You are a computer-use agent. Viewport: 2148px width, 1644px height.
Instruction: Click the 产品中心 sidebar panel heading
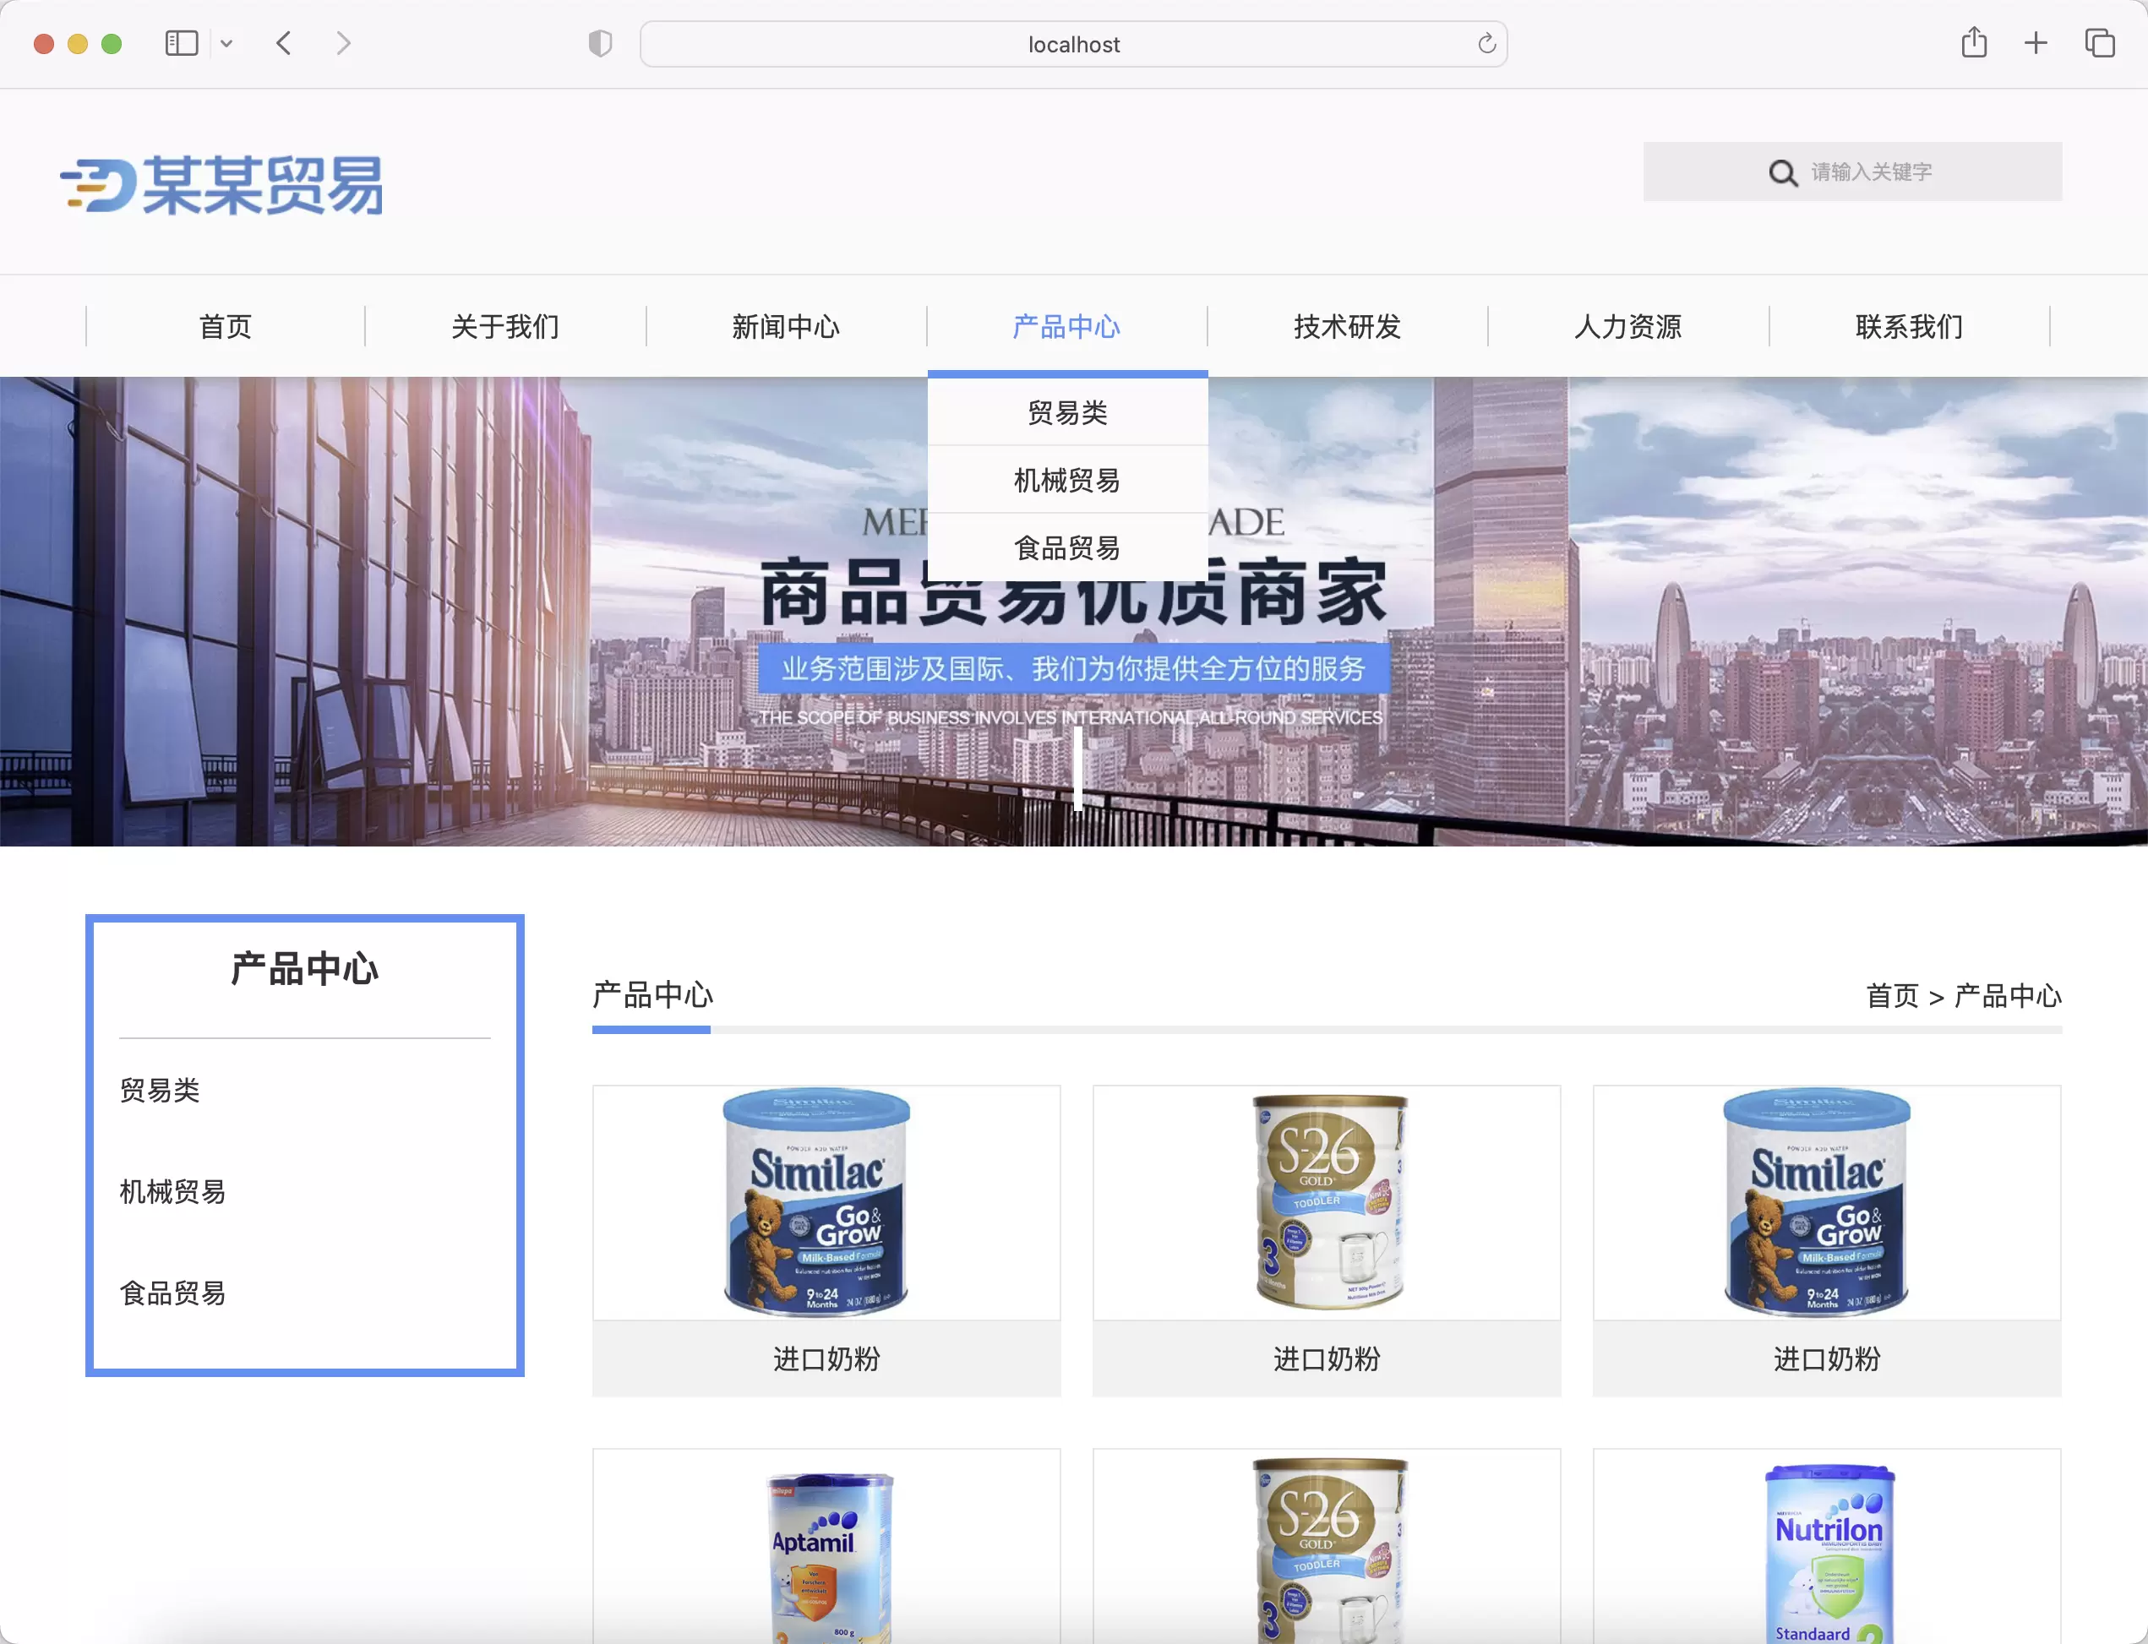(304, 968)
